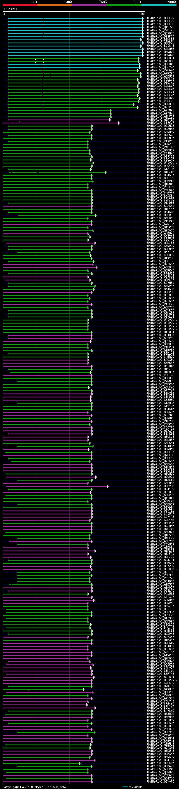179x789 pixels.
Task: Select label UniRef100_C4L480
Action: coord(161,683)
